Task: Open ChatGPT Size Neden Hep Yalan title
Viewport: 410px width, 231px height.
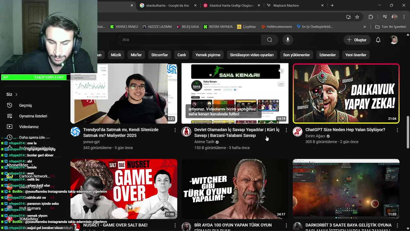Action: tap(345, 130)
